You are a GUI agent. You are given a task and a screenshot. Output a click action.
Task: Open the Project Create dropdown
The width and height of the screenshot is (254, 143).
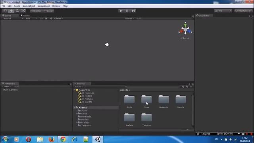[x=79, y=87]
